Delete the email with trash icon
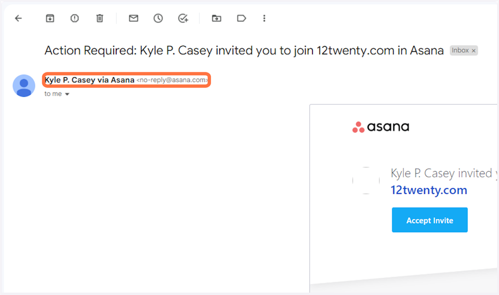Viewport: 499px width, 295px height. pos(100,18)
